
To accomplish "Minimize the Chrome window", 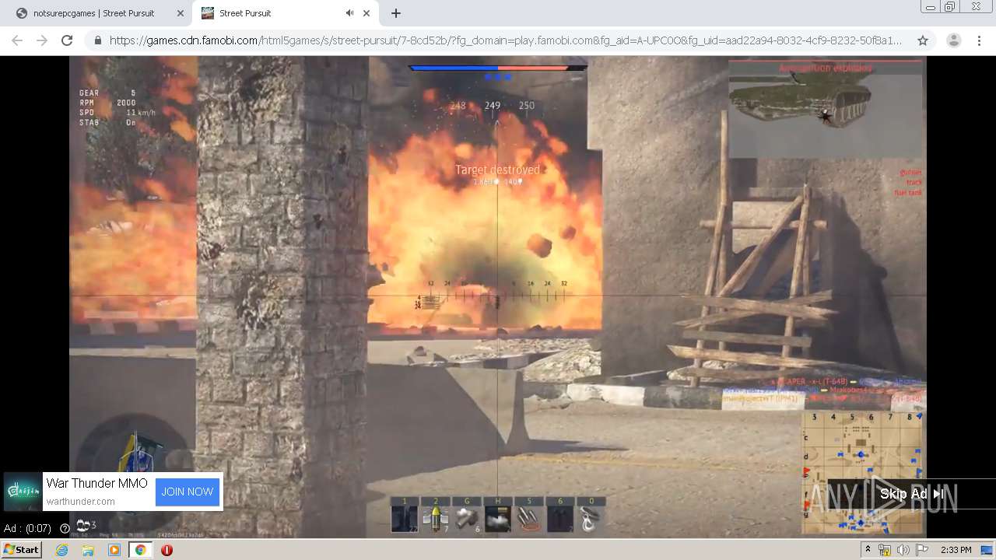I will [930, 7].
